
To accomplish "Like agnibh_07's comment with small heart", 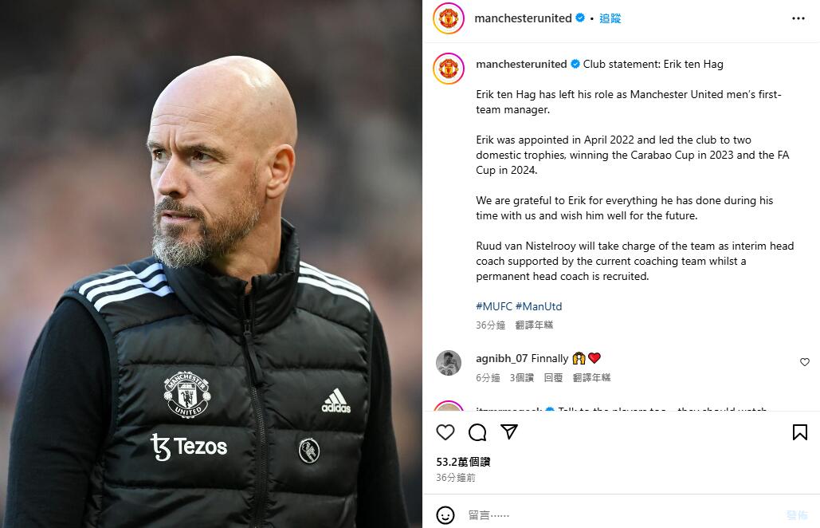I will coord(805,362).
